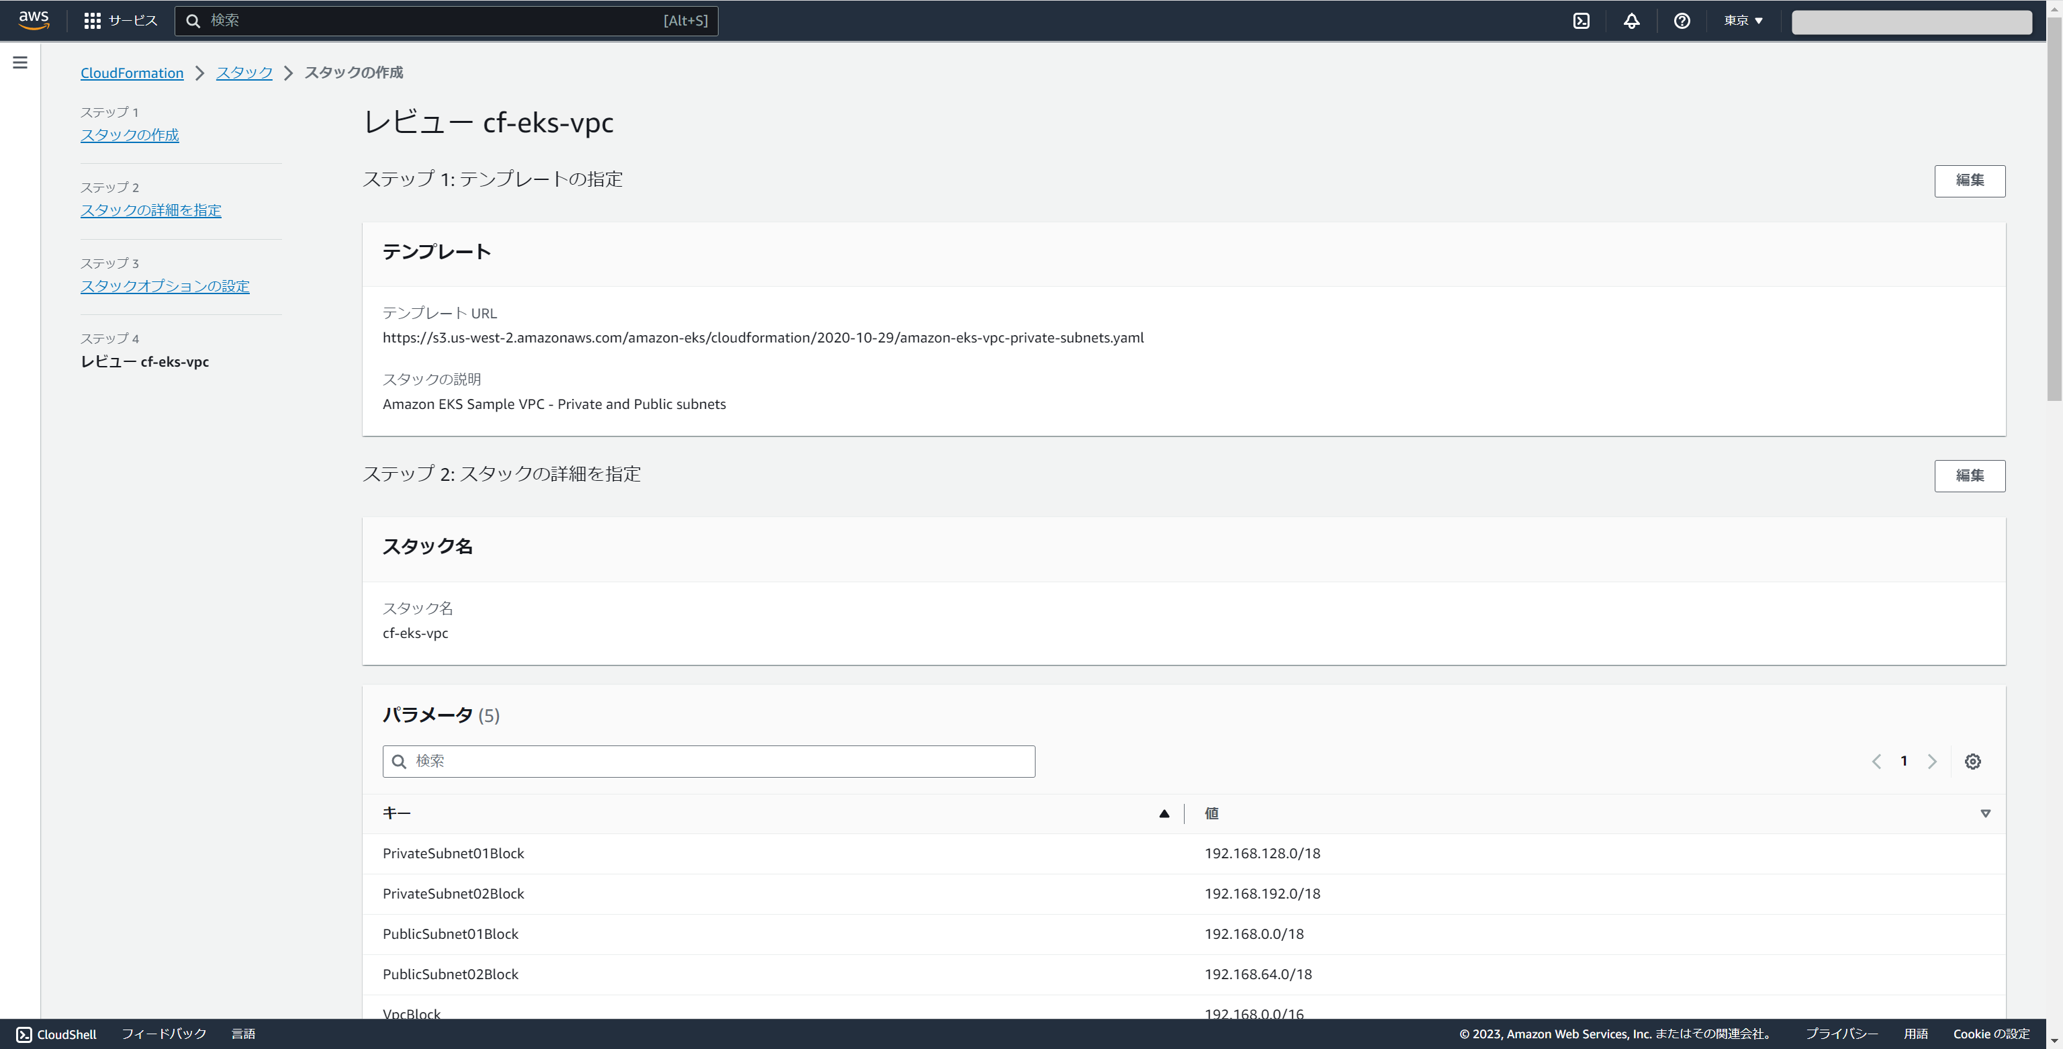Click 編集 button for step 2 details

point(1969,475)
